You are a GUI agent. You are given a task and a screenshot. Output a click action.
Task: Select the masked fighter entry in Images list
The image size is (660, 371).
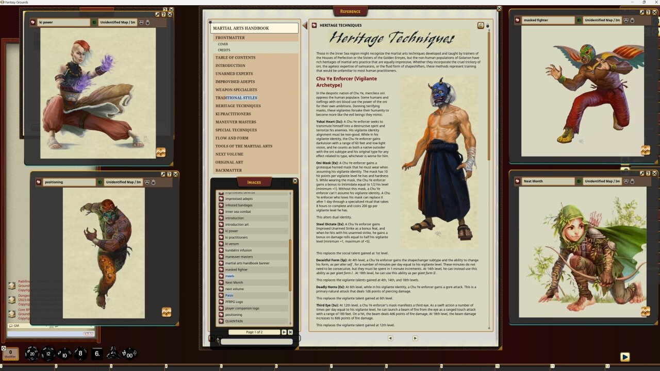(237, 269)
